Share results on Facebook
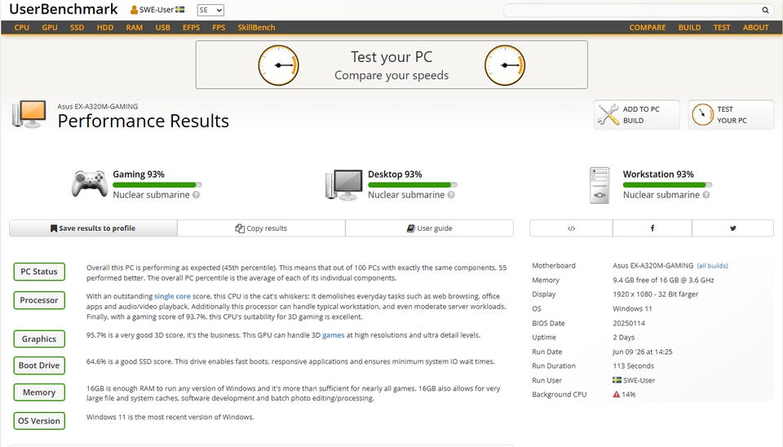Viewport: 783px width, 447px height. click(652, 228)
